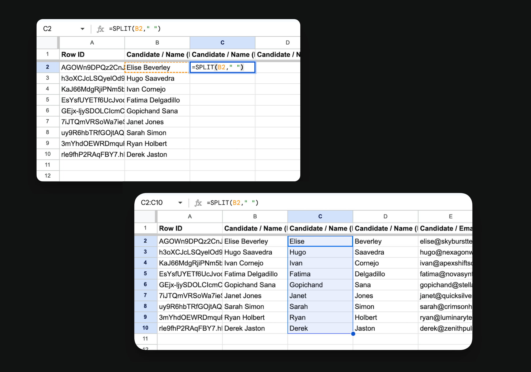Click cell 'Elise' in bottom sheet column C
The width and height of the screenshot is (531, 372).
pyautogui.click(x=320, y=241)
